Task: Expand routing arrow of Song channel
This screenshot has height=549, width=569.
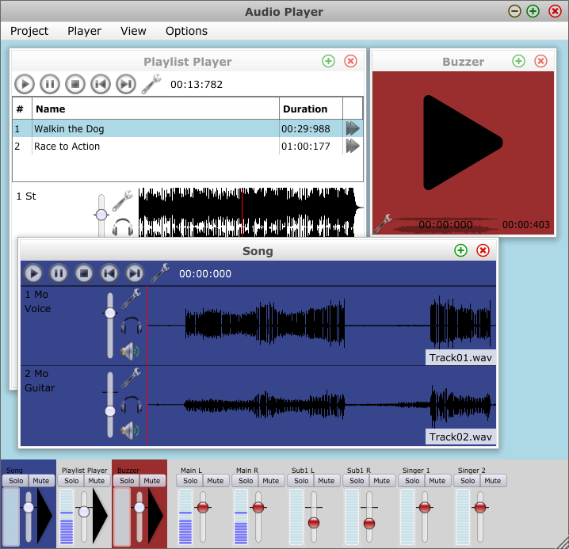Action: pos(45,516)
